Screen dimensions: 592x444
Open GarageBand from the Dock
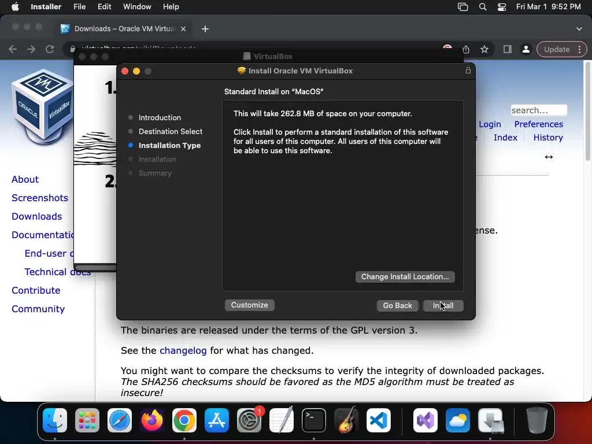(x=346, y=420)
